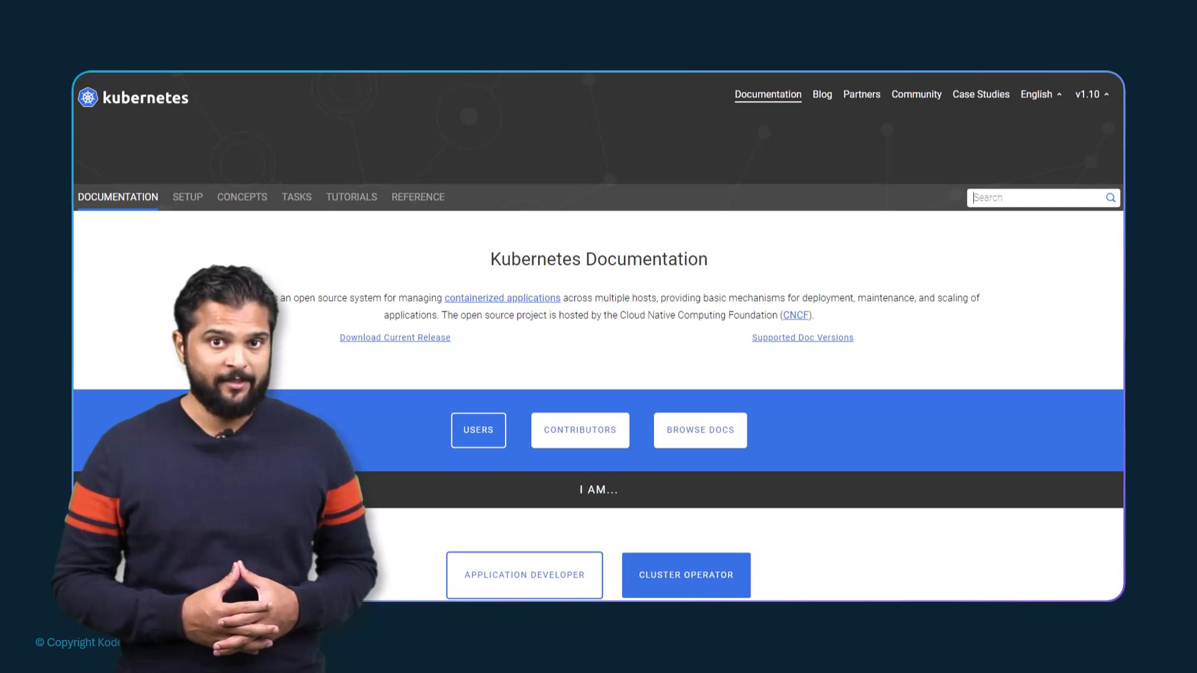Click the I AM... banner text
The height and width of the screenshot is (673, 1197).
[x=598, y=490]
